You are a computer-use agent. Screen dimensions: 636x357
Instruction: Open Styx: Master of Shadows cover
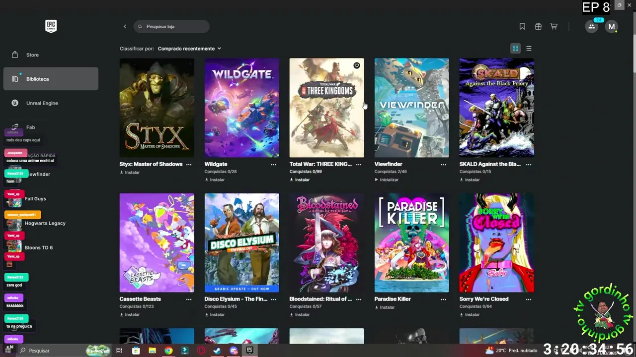coord(157,108)
